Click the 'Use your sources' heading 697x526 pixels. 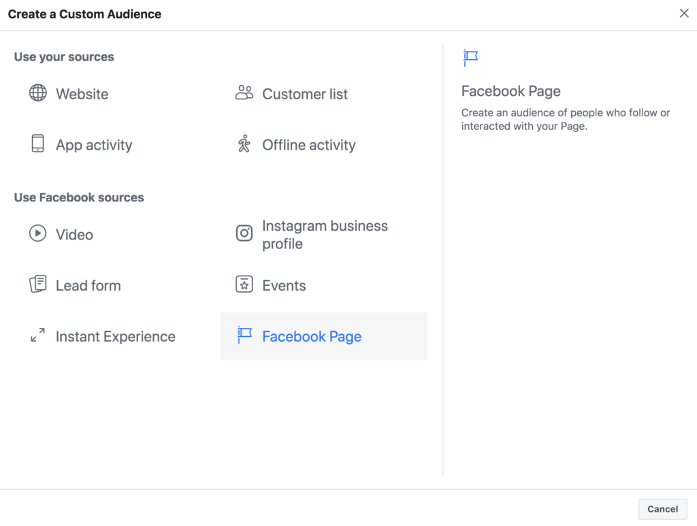64,57
